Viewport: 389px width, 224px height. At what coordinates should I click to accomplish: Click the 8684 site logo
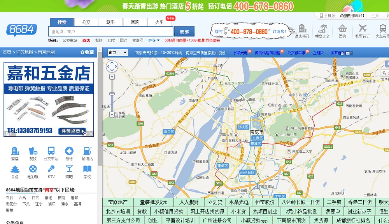[x=21, y=30]
